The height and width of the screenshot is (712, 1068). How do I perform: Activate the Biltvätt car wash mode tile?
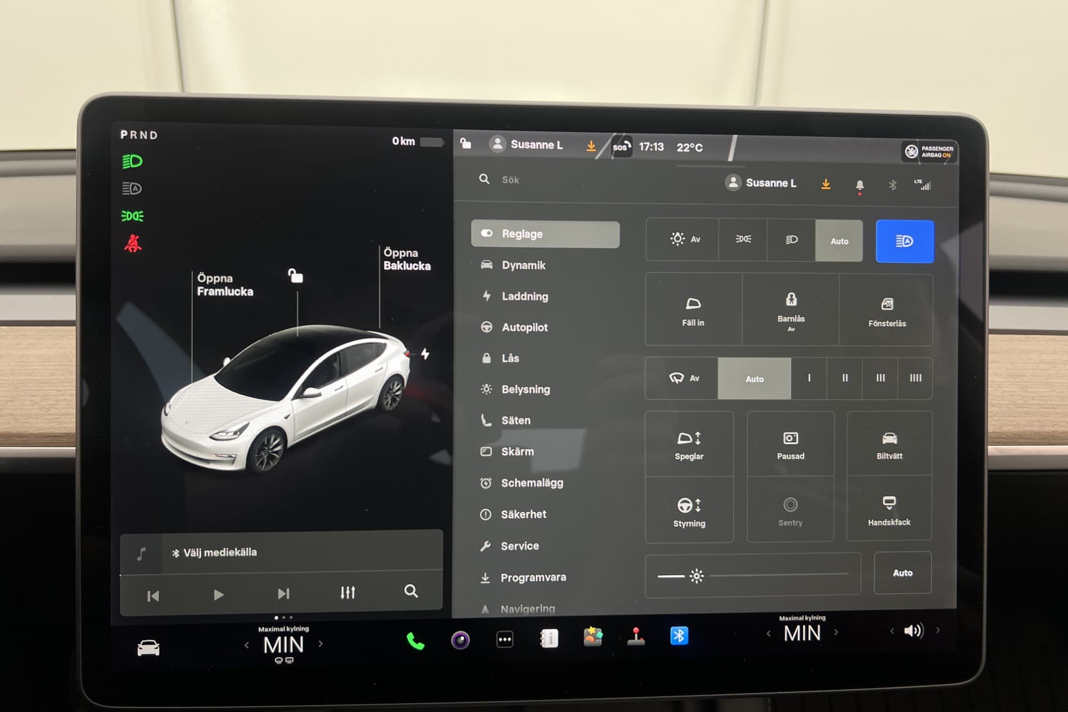click(x=889, y=444)
